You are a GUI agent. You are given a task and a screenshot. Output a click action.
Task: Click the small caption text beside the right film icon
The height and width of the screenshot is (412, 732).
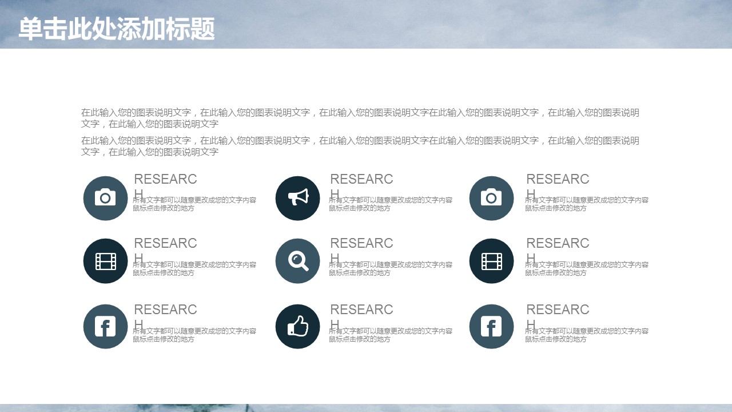coord(586,269)
